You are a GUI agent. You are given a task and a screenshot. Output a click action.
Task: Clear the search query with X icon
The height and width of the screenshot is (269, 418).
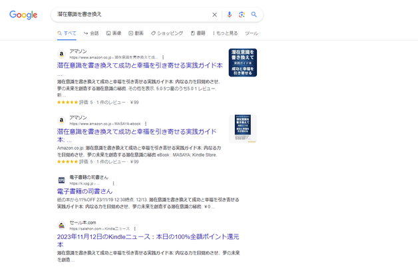pos(214,15)
